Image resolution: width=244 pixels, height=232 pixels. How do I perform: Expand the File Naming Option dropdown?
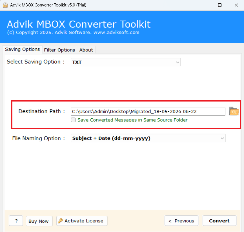(148, 138)
